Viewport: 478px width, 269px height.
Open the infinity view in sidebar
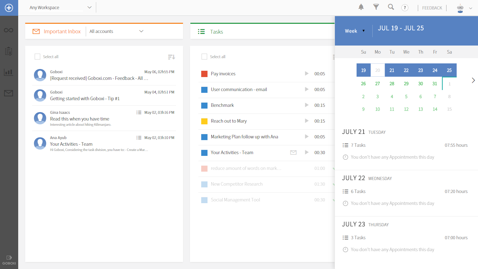pyautogui.click(x=9, y=30)
